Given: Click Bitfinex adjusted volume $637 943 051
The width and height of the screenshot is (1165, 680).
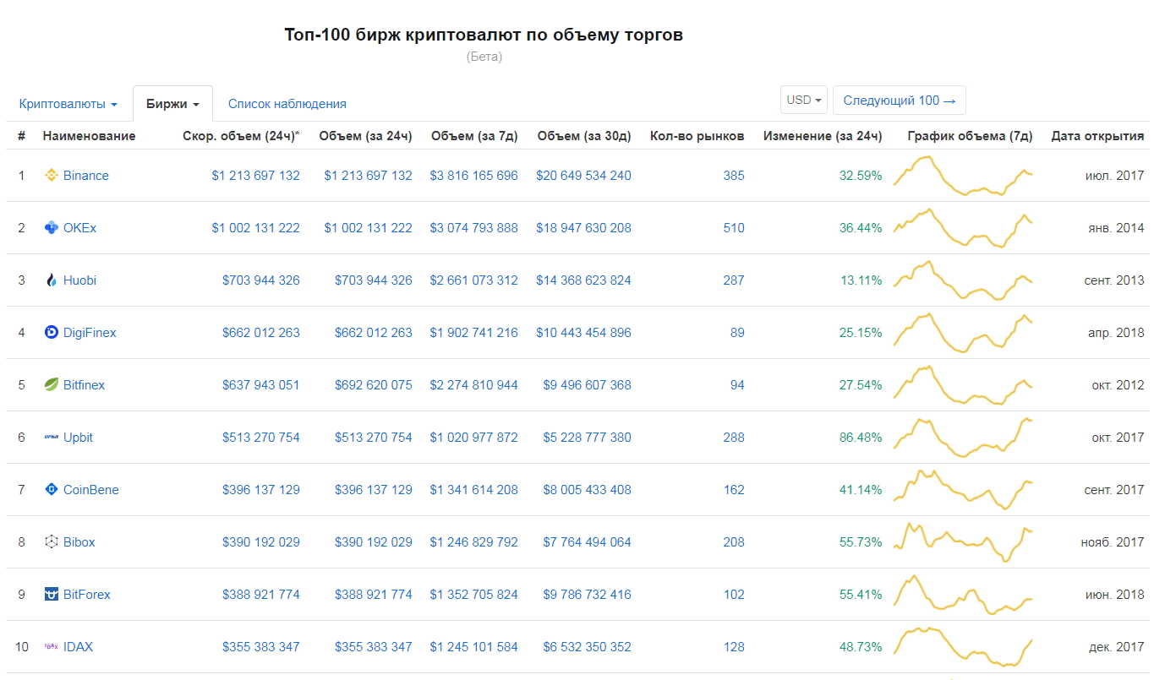Looking at the screenshot, I should (x=261, y=385).
